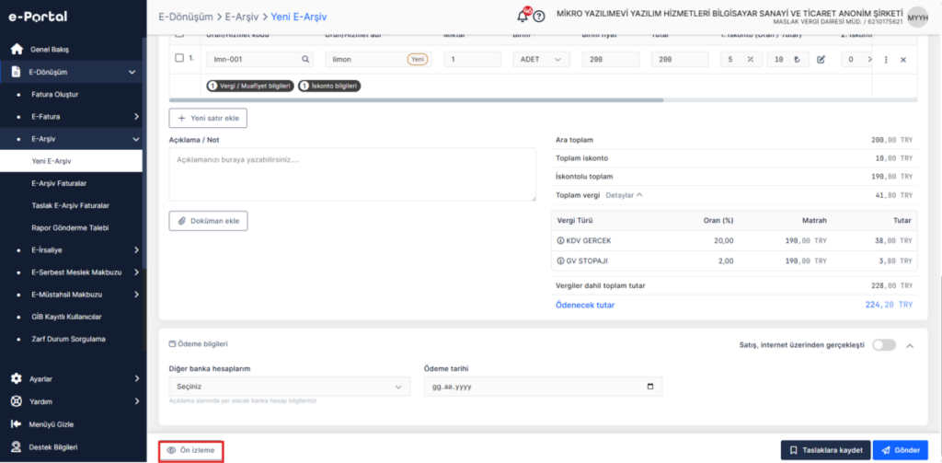This screenshot has width=942, height=463.
Task: Click the Ayarlar gear icon
Action: coord(17,379)
